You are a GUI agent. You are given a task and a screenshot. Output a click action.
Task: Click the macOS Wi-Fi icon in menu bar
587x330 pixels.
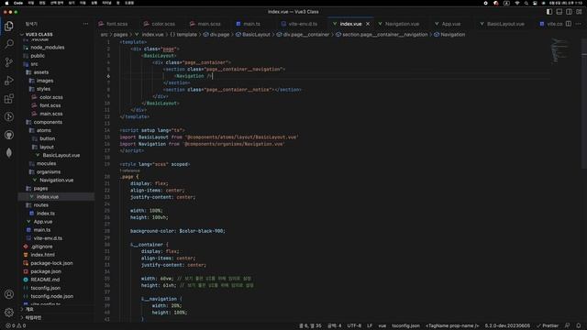517,3
